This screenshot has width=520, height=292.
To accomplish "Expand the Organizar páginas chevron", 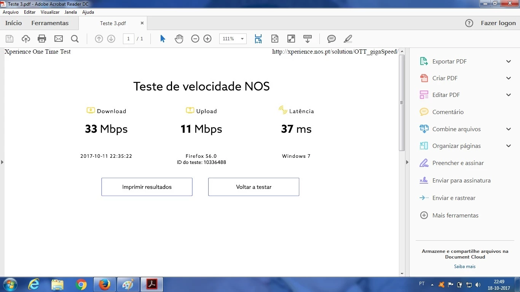I will [509, 146].
